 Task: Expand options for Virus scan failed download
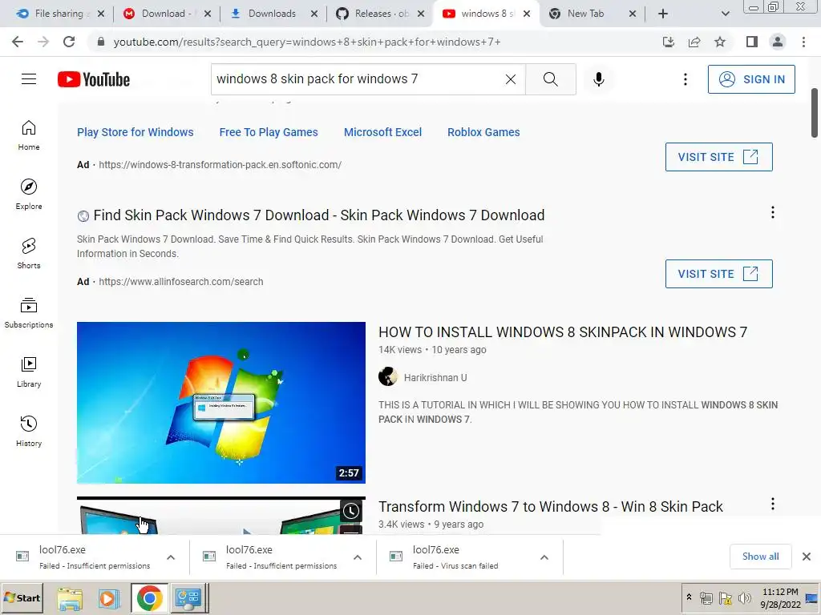pyautogui.click(x=544, y=557)
